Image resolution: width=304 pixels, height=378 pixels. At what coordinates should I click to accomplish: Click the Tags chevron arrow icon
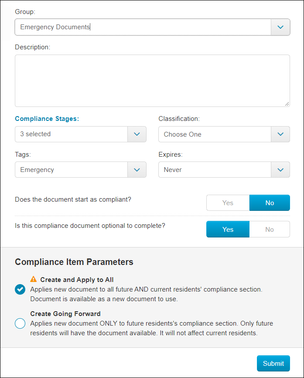137,170
